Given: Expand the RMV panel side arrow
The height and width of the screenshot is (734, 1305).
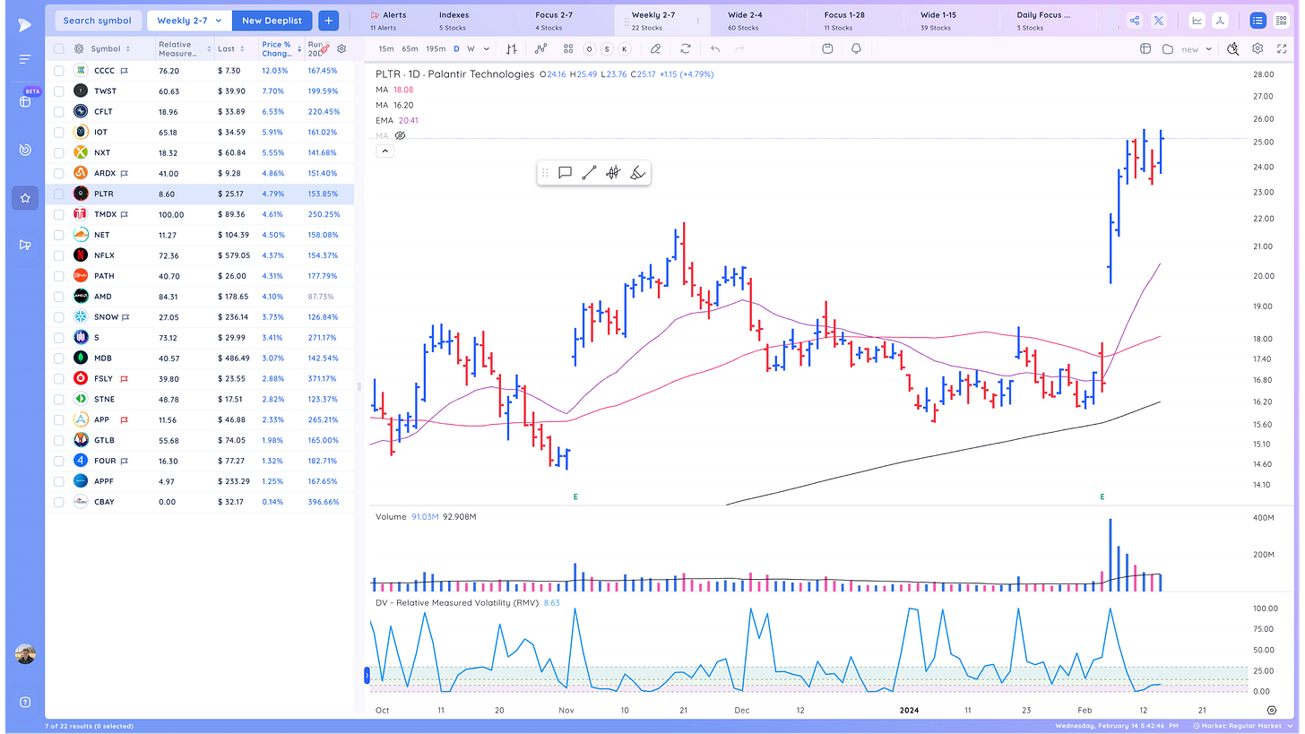Looking at the screenshot, I should [x=367, y=676].
